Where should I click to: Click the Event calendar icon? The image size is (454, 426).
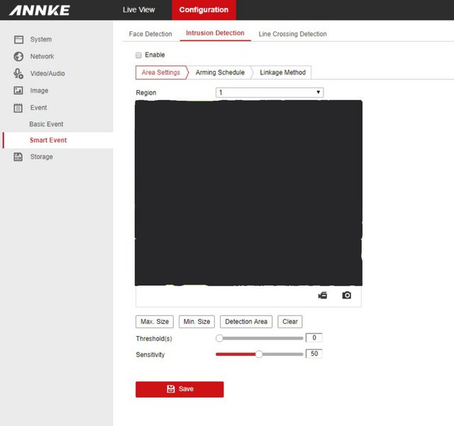point(18,108)
